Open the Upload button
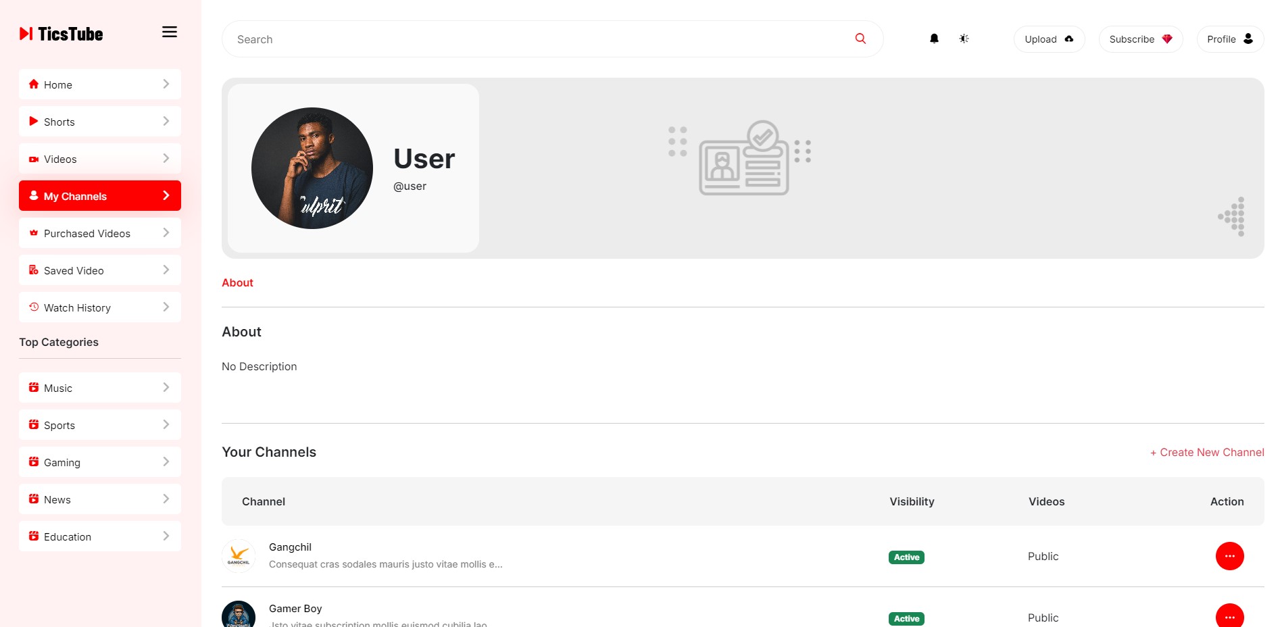This screenshot has width=1280, height=627. (1049, 39)
